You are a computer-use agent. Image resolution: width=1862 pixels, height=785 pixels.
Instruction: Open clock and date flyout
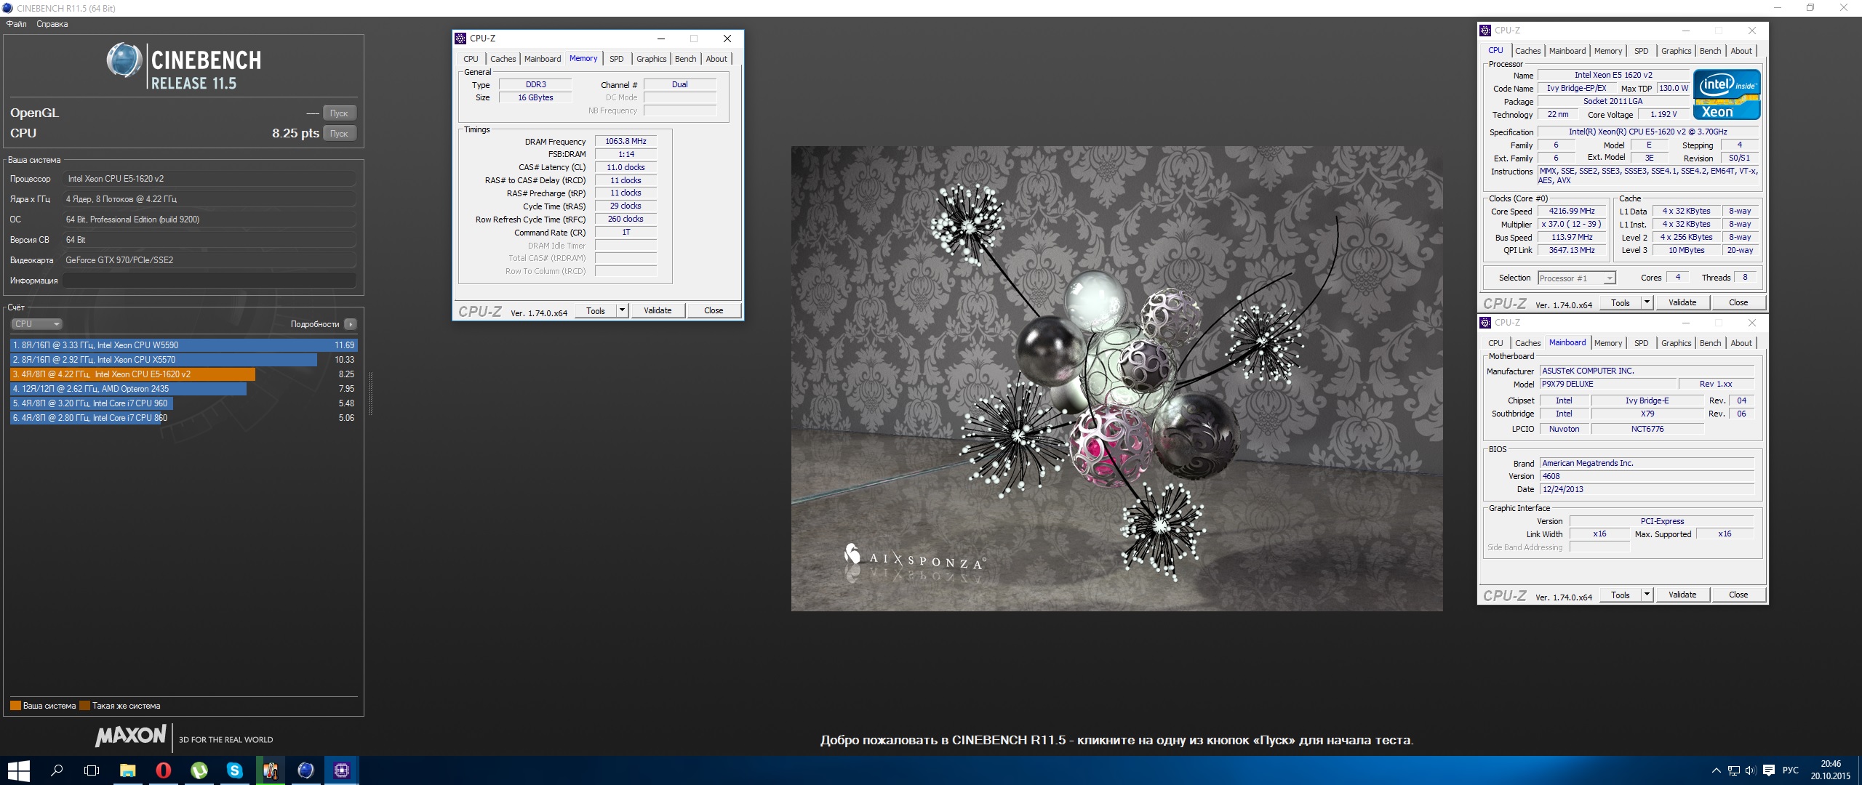tap(1831, 770)
